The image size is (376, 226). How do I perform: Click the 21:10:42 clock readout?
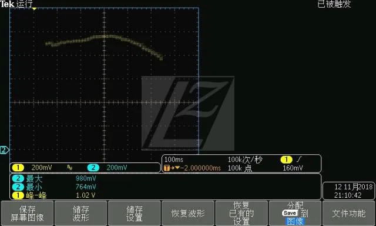[348, 195]
